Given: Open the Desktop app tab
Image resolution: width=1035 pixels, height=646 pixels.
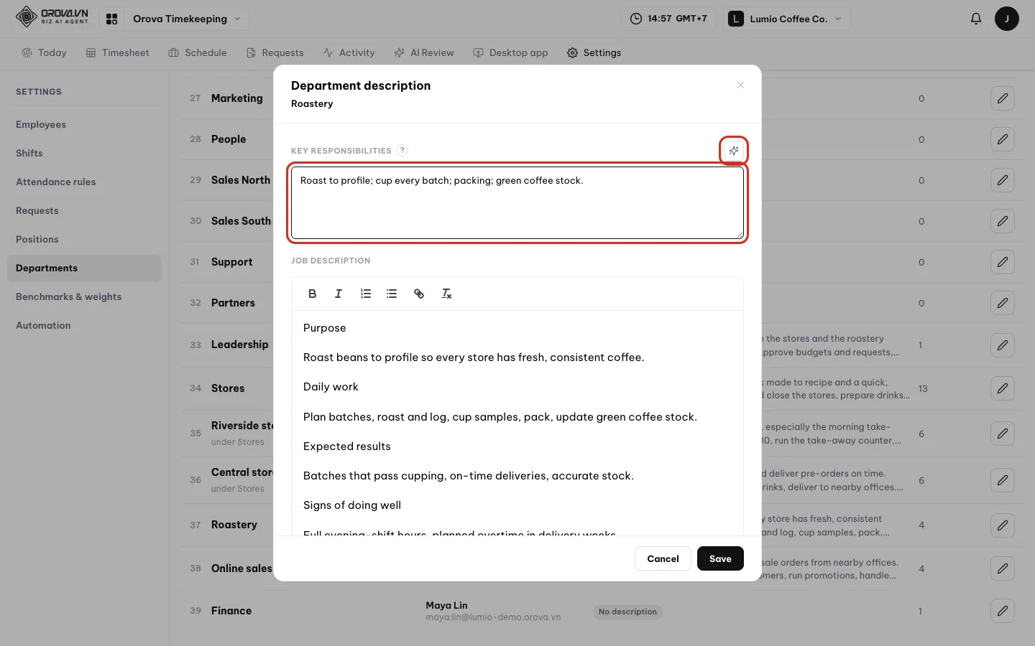Looking at the screenshot, I should click(x=510, y=52).
